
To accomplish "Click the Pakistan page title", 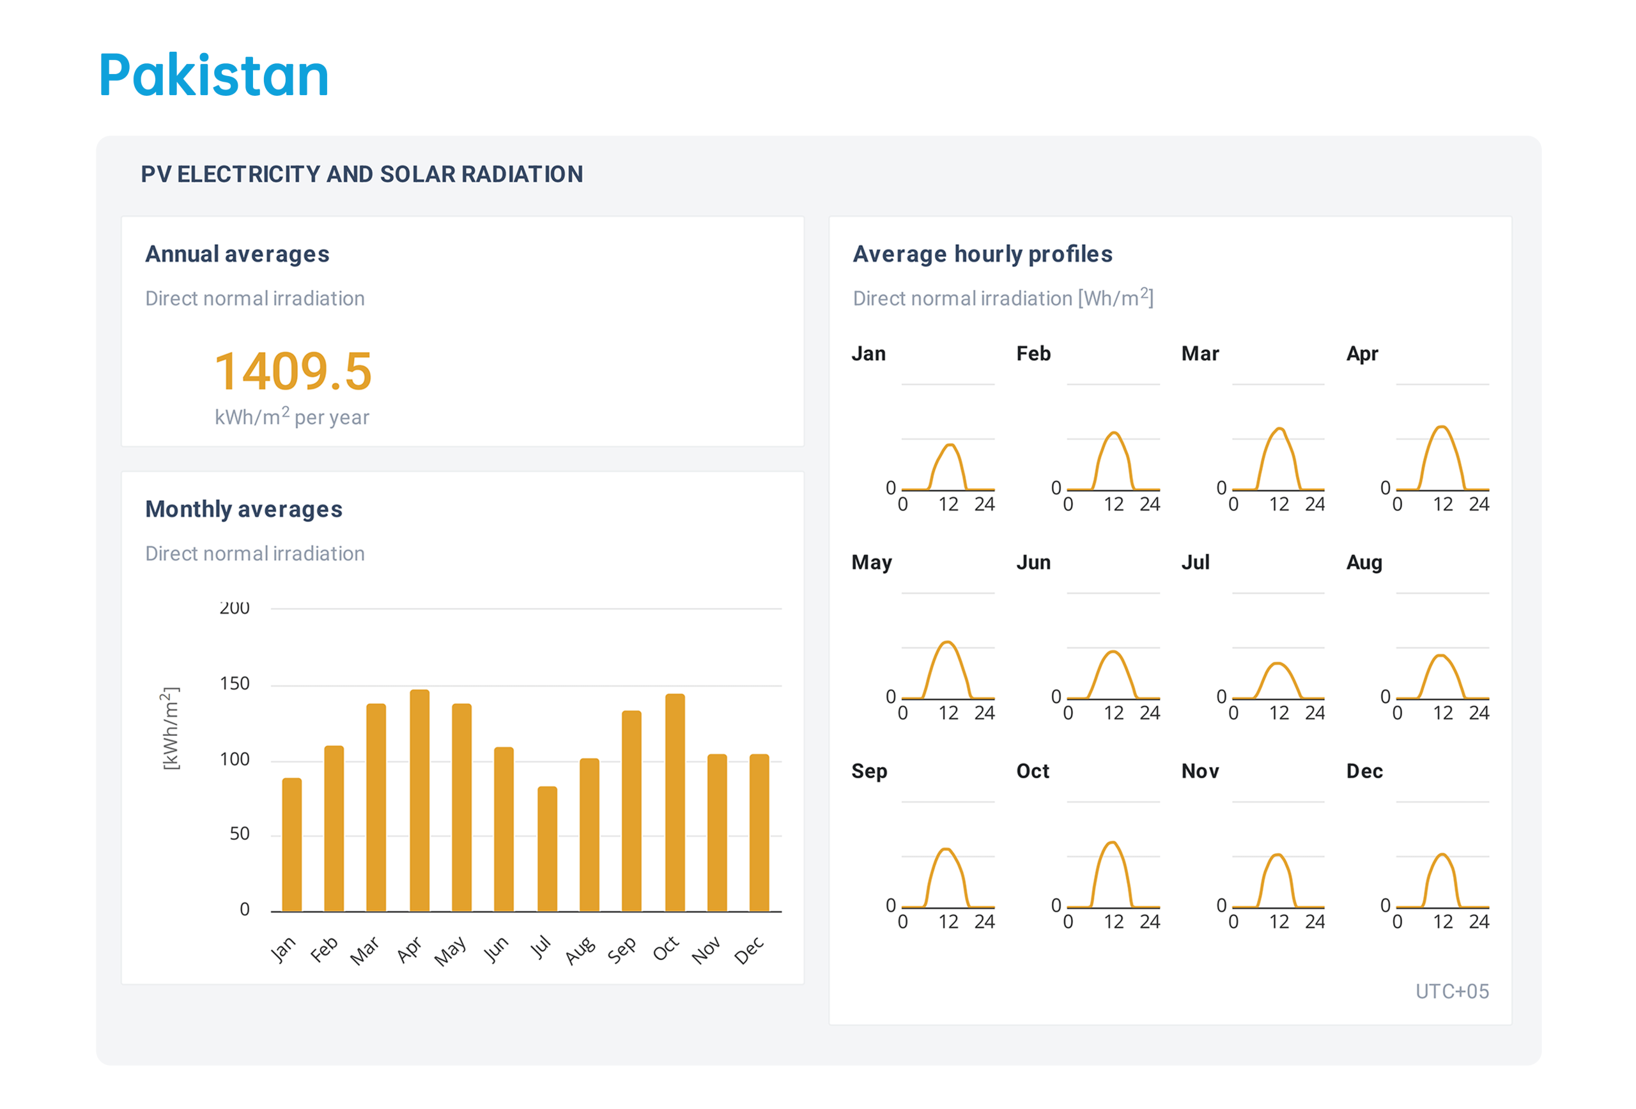I will [213, 75].
